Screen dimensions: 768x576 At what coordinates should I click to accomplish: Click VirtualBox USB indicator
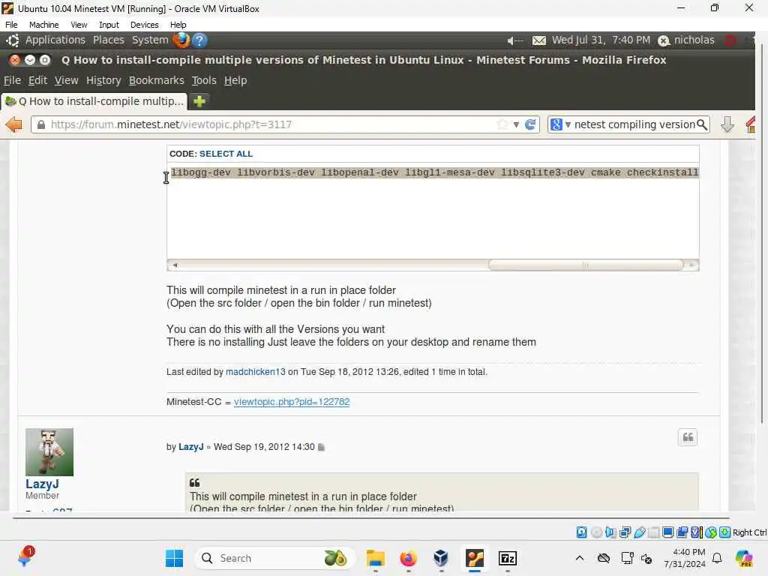pos(639,532)
